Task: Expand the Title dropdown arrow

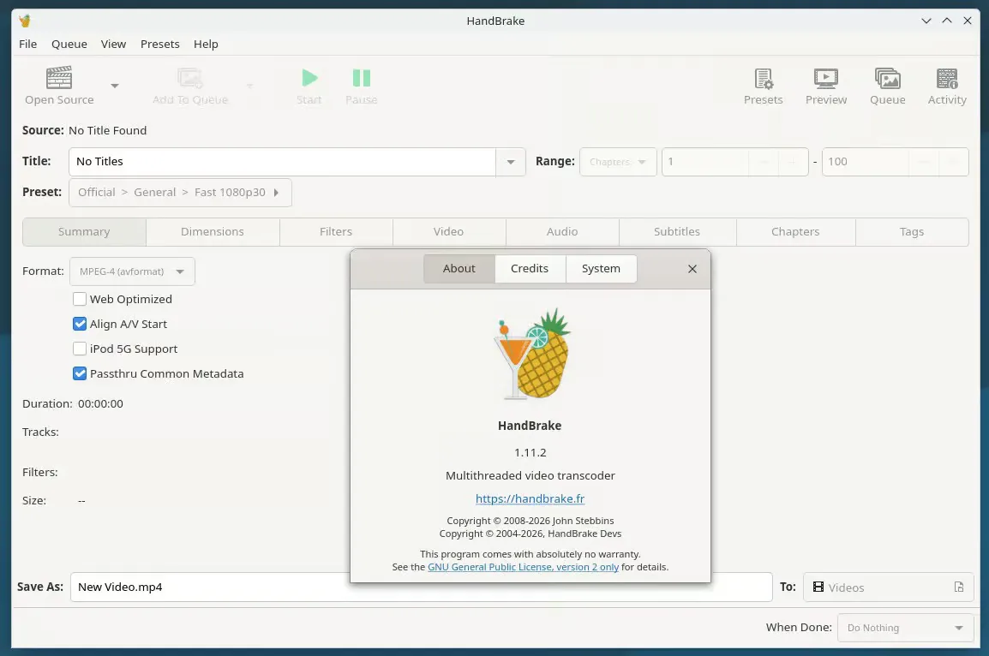Action: pyautogui.click(x=510, y=162)
